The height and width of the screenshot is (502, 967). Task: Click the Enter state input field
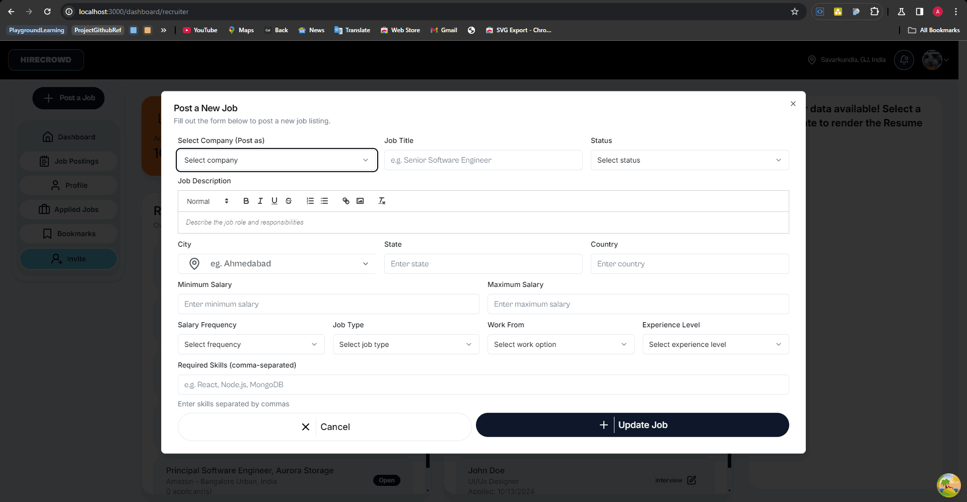pyautogui.click(x=483, y=264)
